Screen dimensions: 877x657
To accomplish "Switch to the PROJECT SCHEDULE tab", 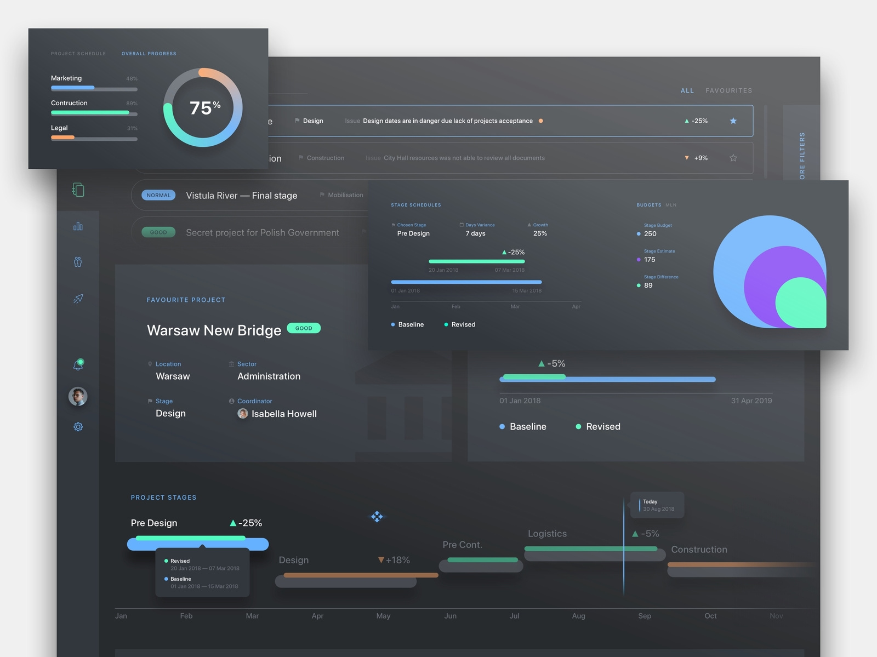I will tap(78, 53).
